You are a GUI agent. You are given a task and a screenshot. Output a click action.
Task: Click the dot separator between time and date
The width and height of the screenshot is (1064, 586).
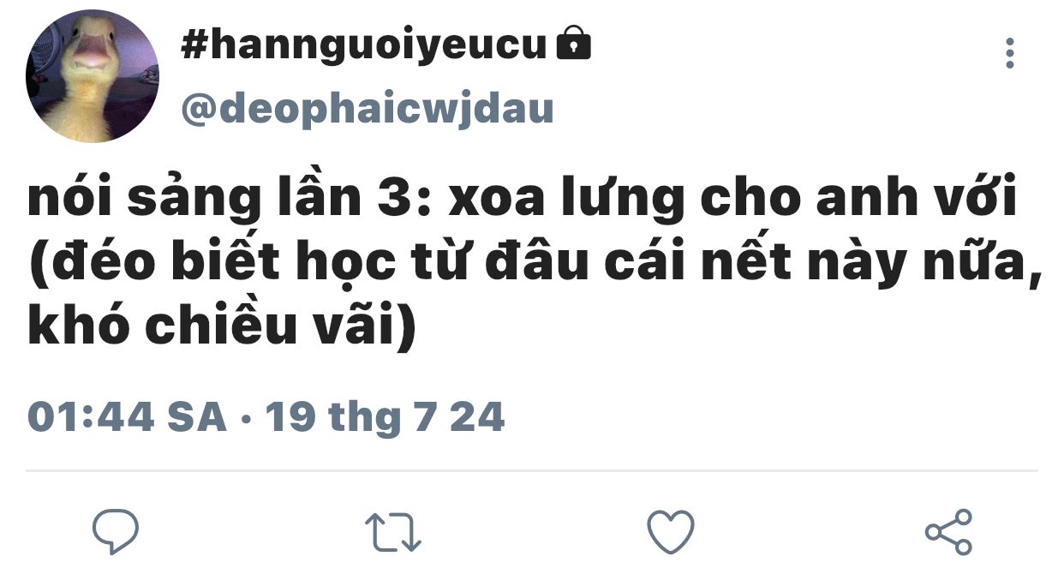246,419
